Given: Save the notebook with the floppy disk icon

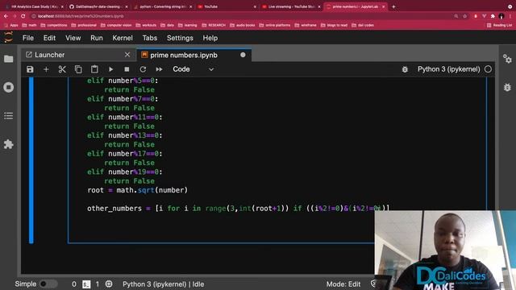Looking at the screenshot, I should 30,69.
